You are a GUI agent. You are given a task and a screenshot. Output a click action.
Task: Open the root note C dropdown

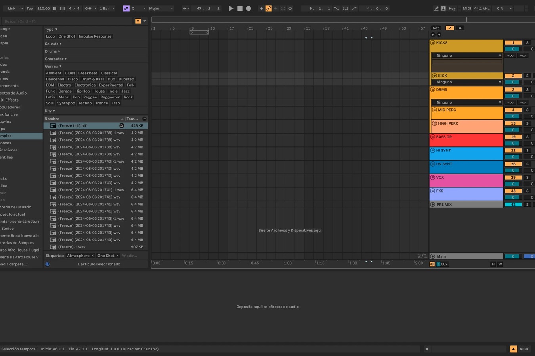(x=139, y=8)
